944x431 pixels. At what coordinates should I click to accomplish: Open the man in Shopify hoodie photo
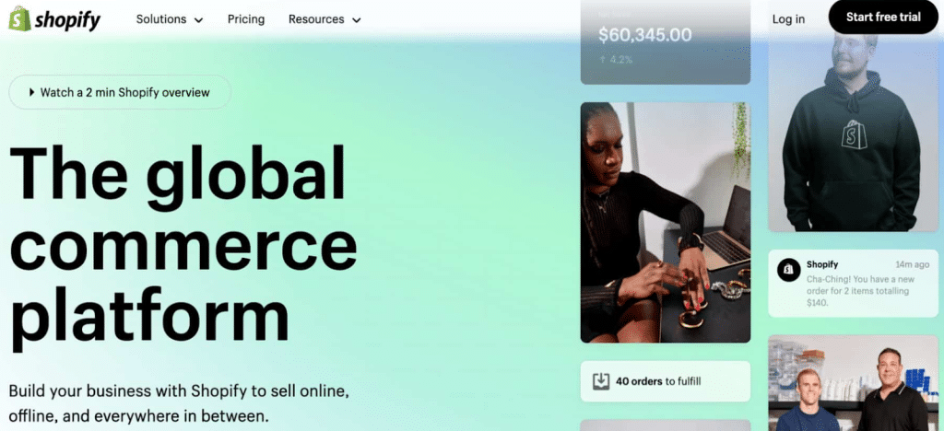pyautogui.click(x=853, y=133)
